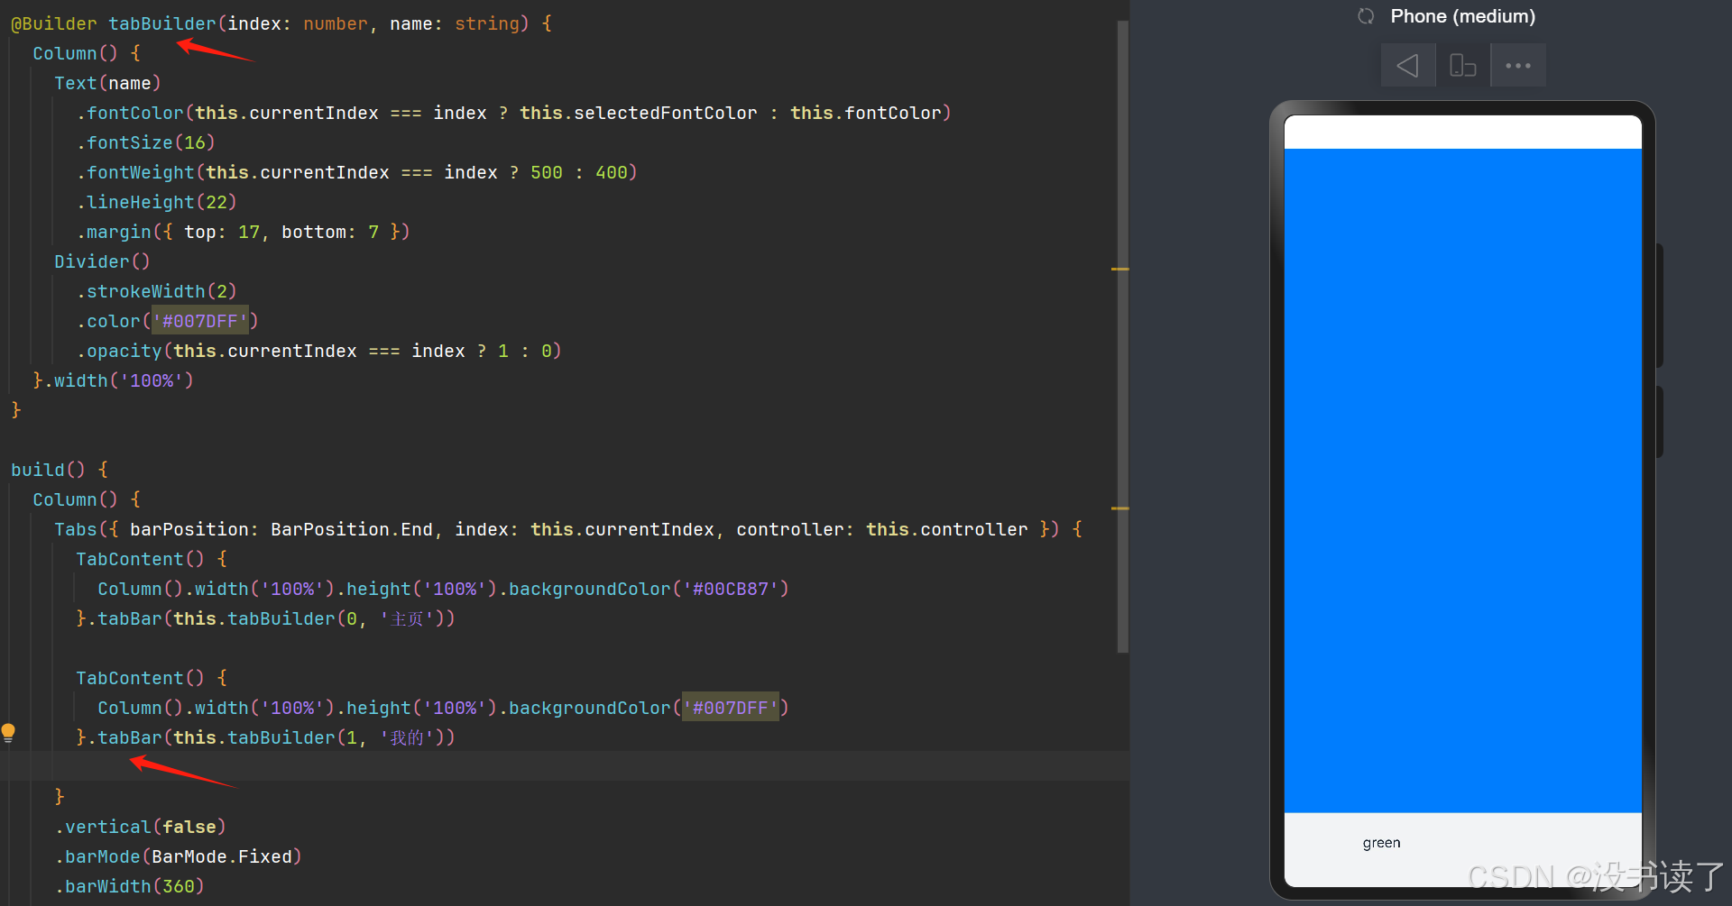Click the build() method declaration
The image size is (1732, 906).
pos(60,470)
